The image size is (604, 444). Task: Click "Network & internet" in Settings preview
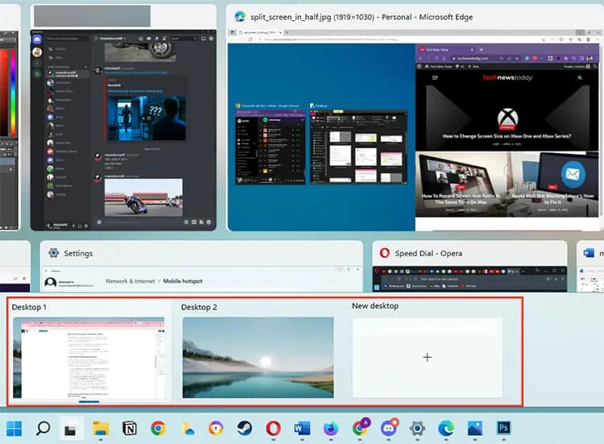click(x=130, y=281)
